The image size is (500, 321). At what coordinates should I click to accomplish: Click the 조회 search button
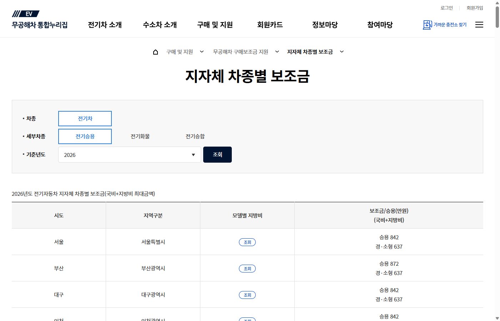pyautogui.click(x=217, y=154)
